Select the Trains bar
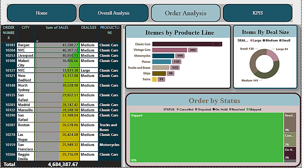 tap(154, 79)
